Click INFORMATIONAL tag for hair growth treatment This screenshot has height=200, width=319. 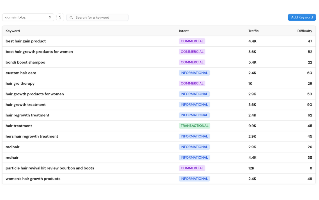[x=194, y=104]
